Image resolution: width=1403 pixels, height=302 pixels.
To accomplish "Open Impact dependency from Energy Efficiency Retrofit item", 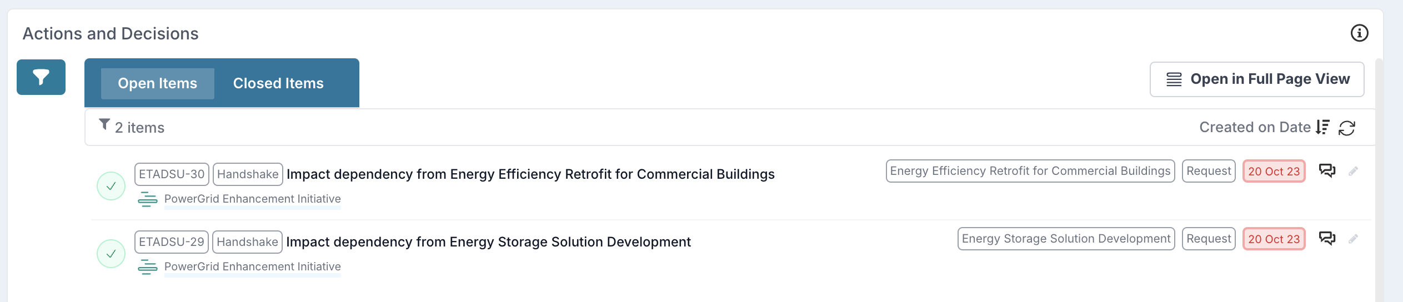I will click(530, 174).
